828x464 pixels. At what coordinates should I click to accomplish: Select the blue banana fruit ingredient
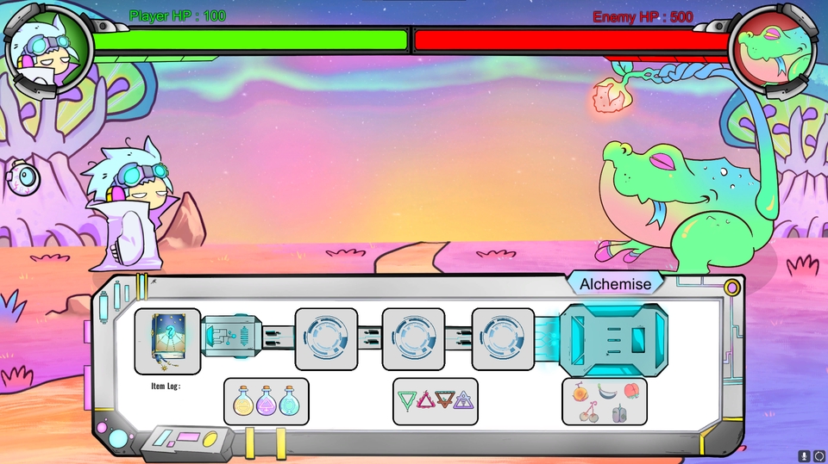click(606, 392)
